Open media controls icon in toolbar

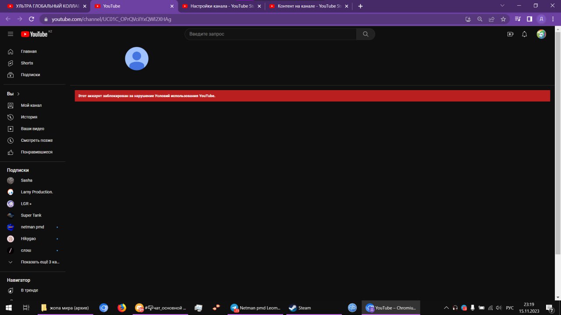click(x=518, y=19)
